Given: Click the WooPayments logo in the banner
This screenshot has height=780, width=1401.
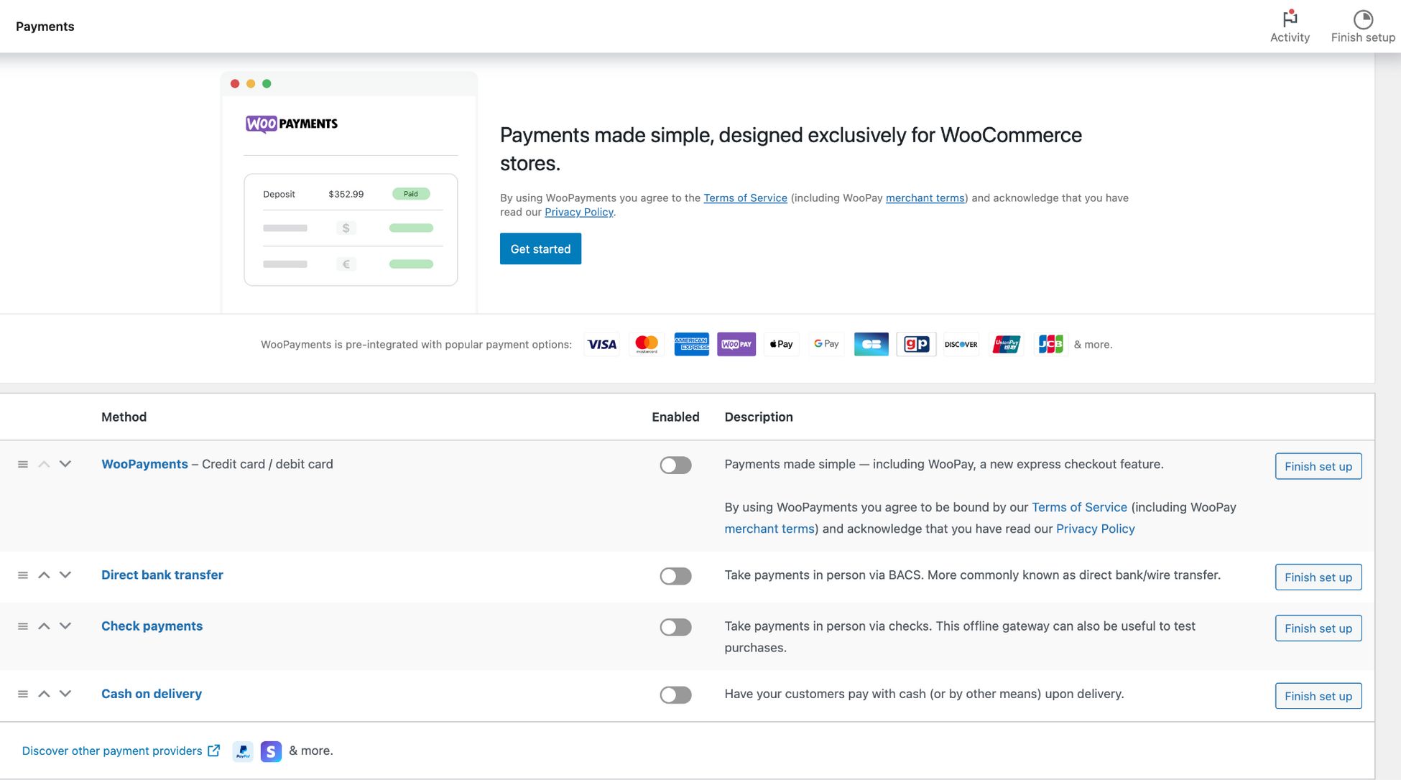Looking at the screenshot, I should (x=292, y=124).
